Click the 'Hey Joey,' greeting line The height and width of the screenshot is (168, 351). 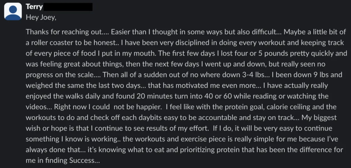coord(41,17)
